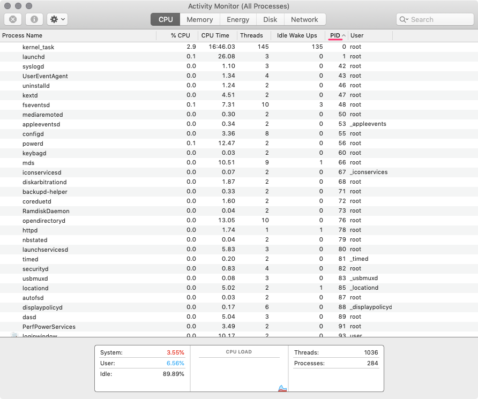
Task: Select the syslogd process row
Action: (x=239, y=66)
